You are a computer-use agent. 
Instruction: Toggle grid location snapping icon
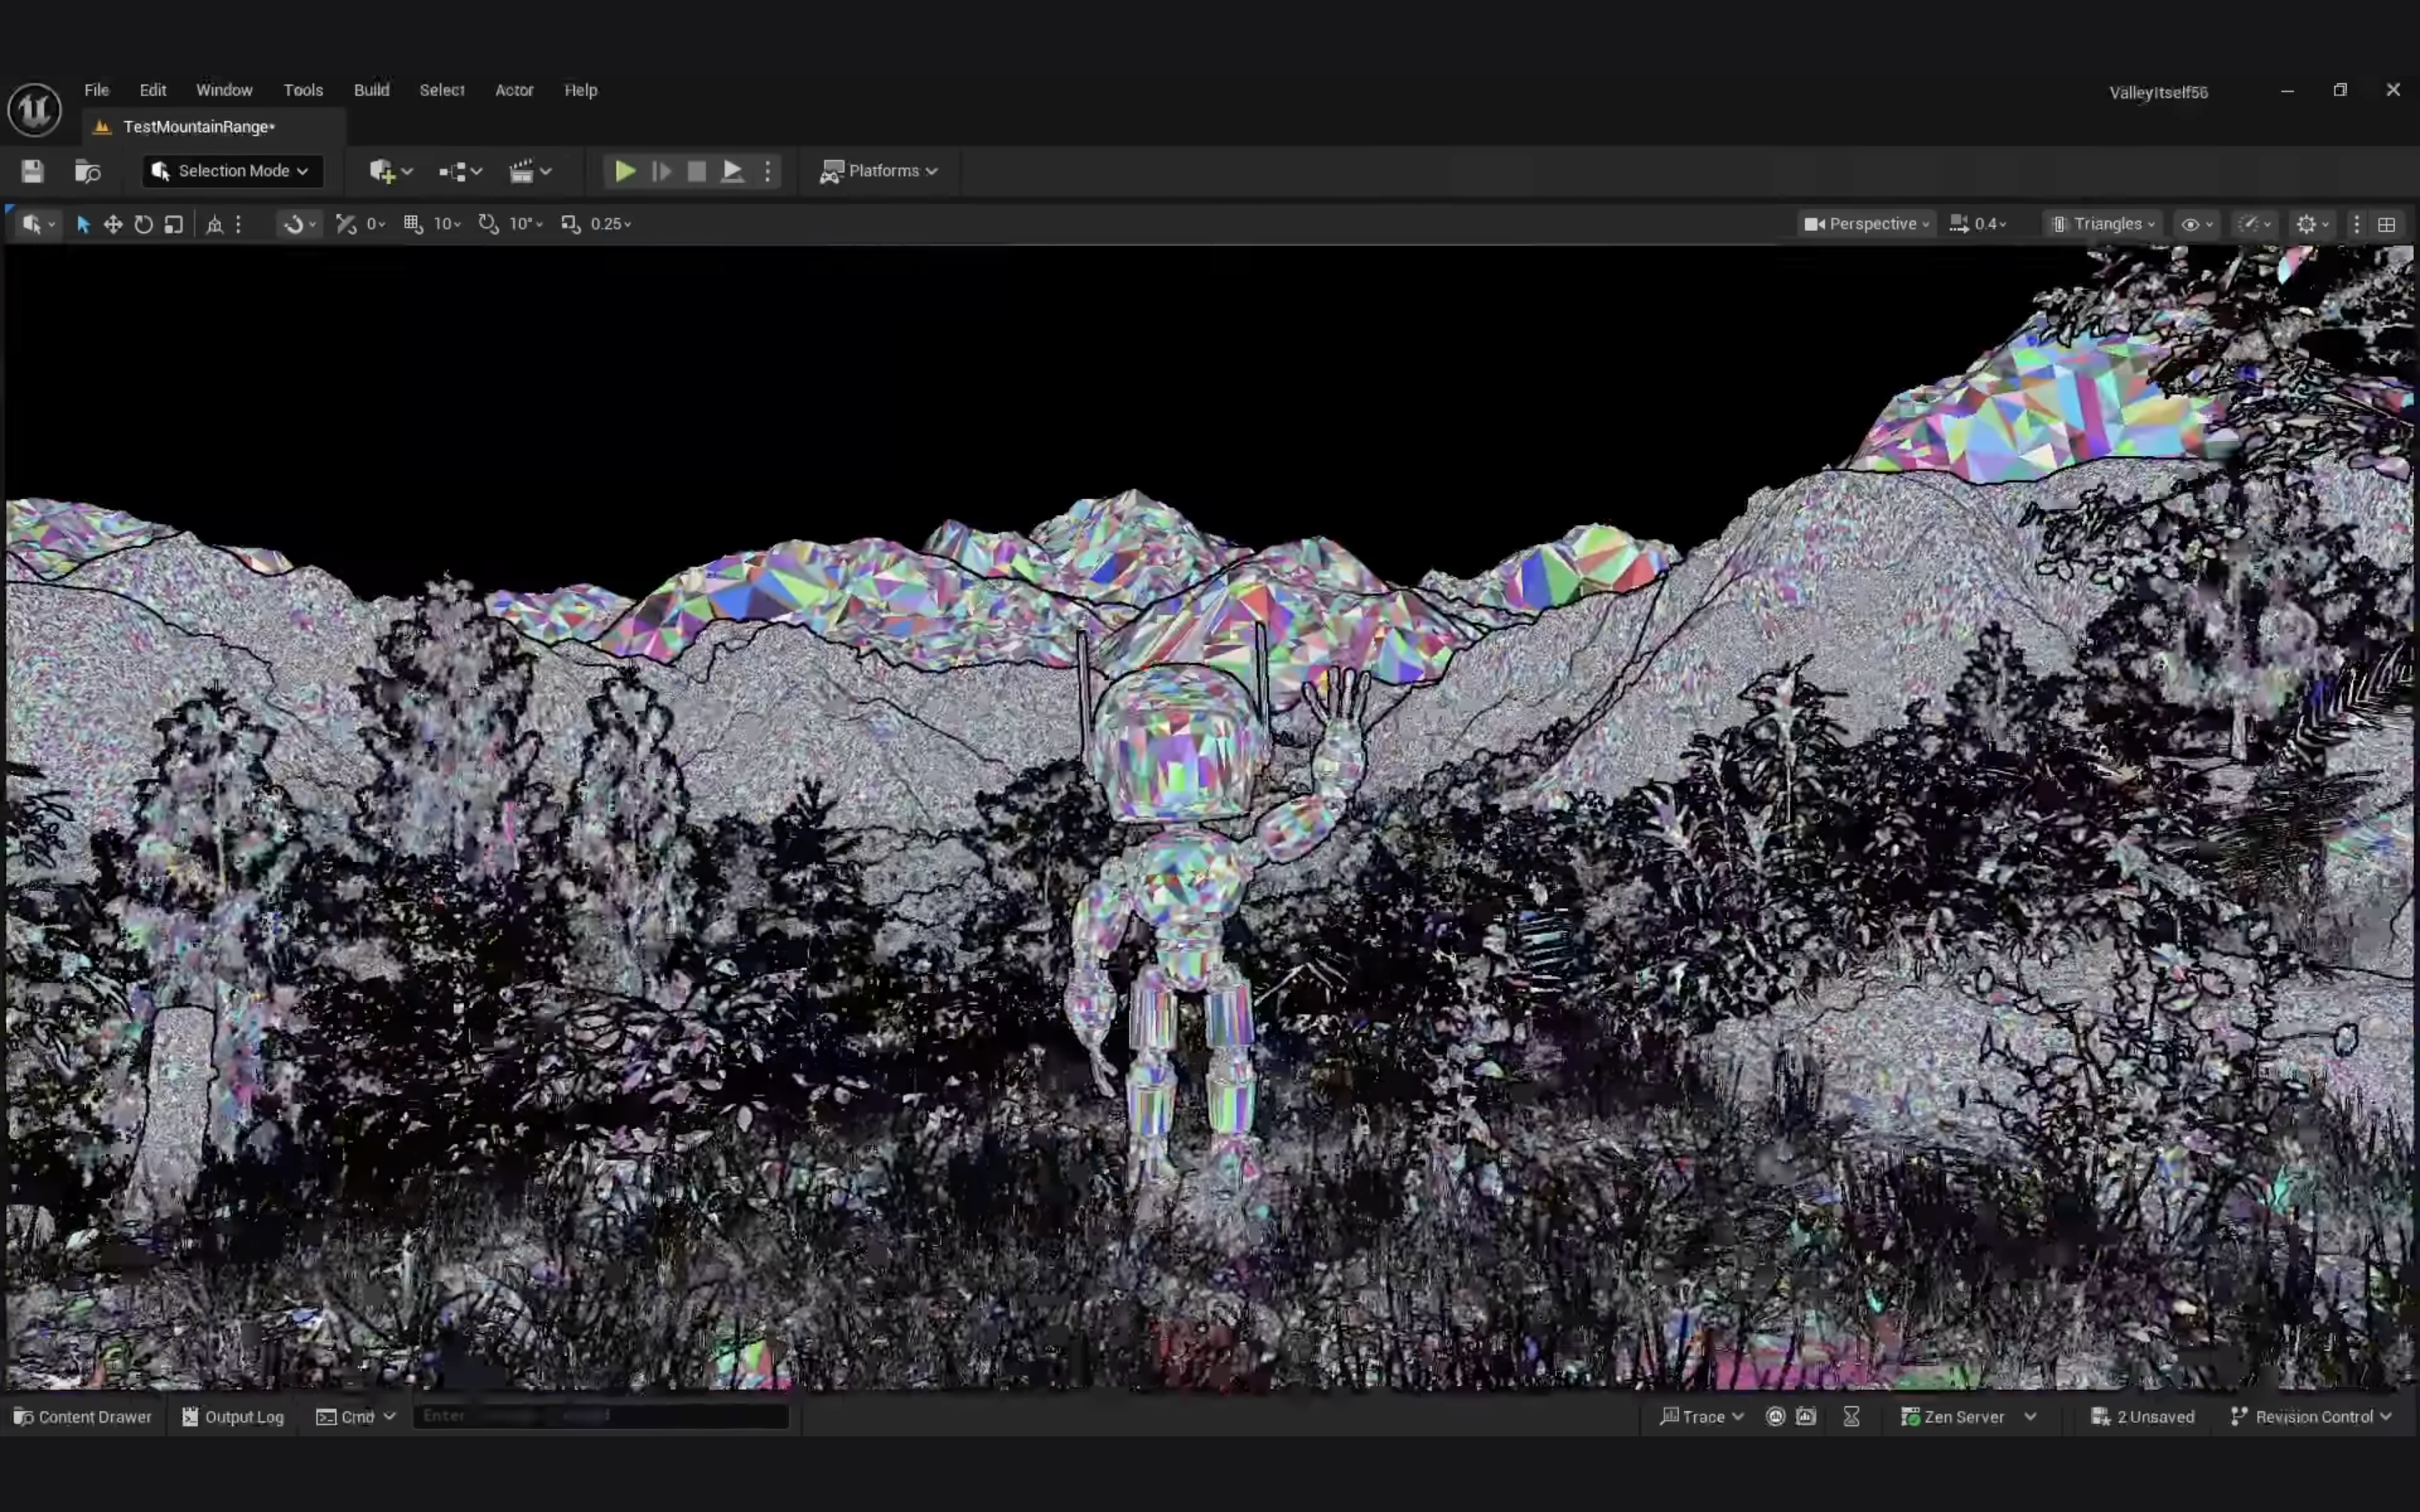pyautogui.click(x=412, y=224)
